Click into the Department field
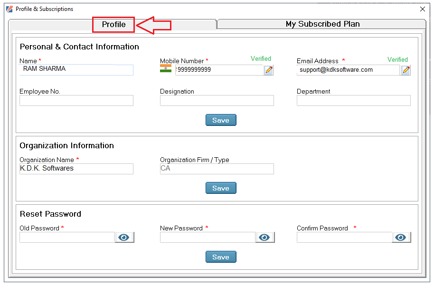The image size is (434, 286). 353,101
